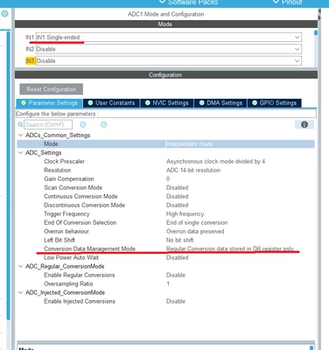Viewport: 329px width, 350px height.
Task: Select Conversion Data Management Mode parameter
Action: pyautogui.click(x=89, y=248)
